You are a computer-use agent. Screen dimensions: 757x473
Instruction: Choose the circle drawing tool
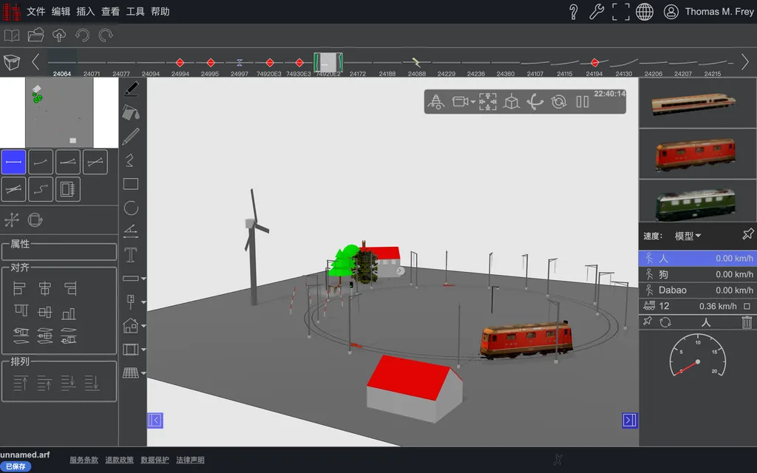131,208
